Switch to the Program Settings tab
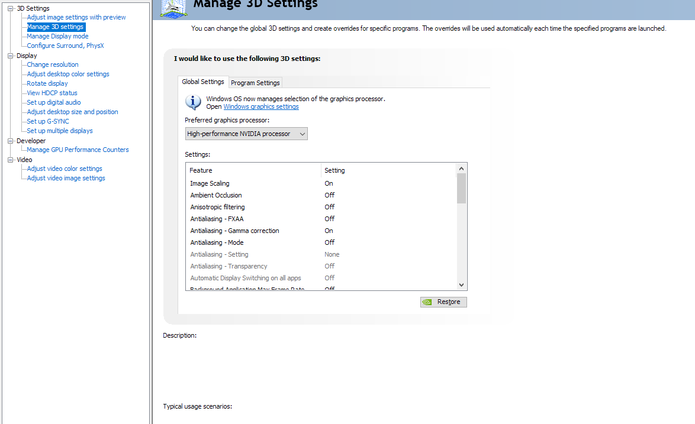 click(x=255, y=83)
